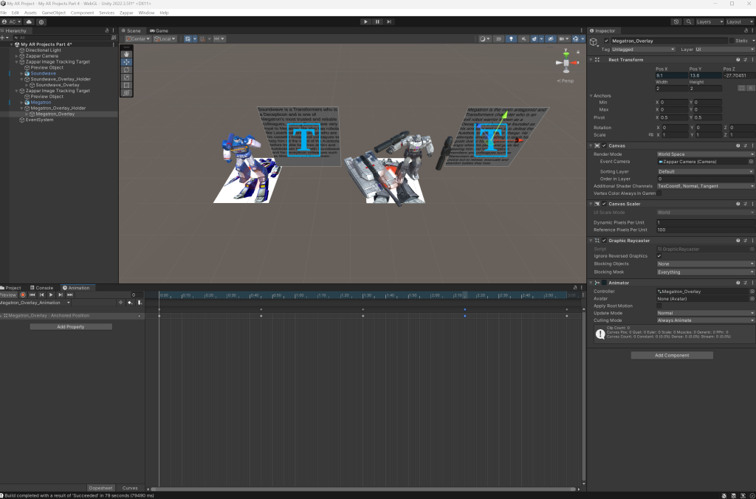
Task: Switch to the Console tab
Action: tap(44, 288)
